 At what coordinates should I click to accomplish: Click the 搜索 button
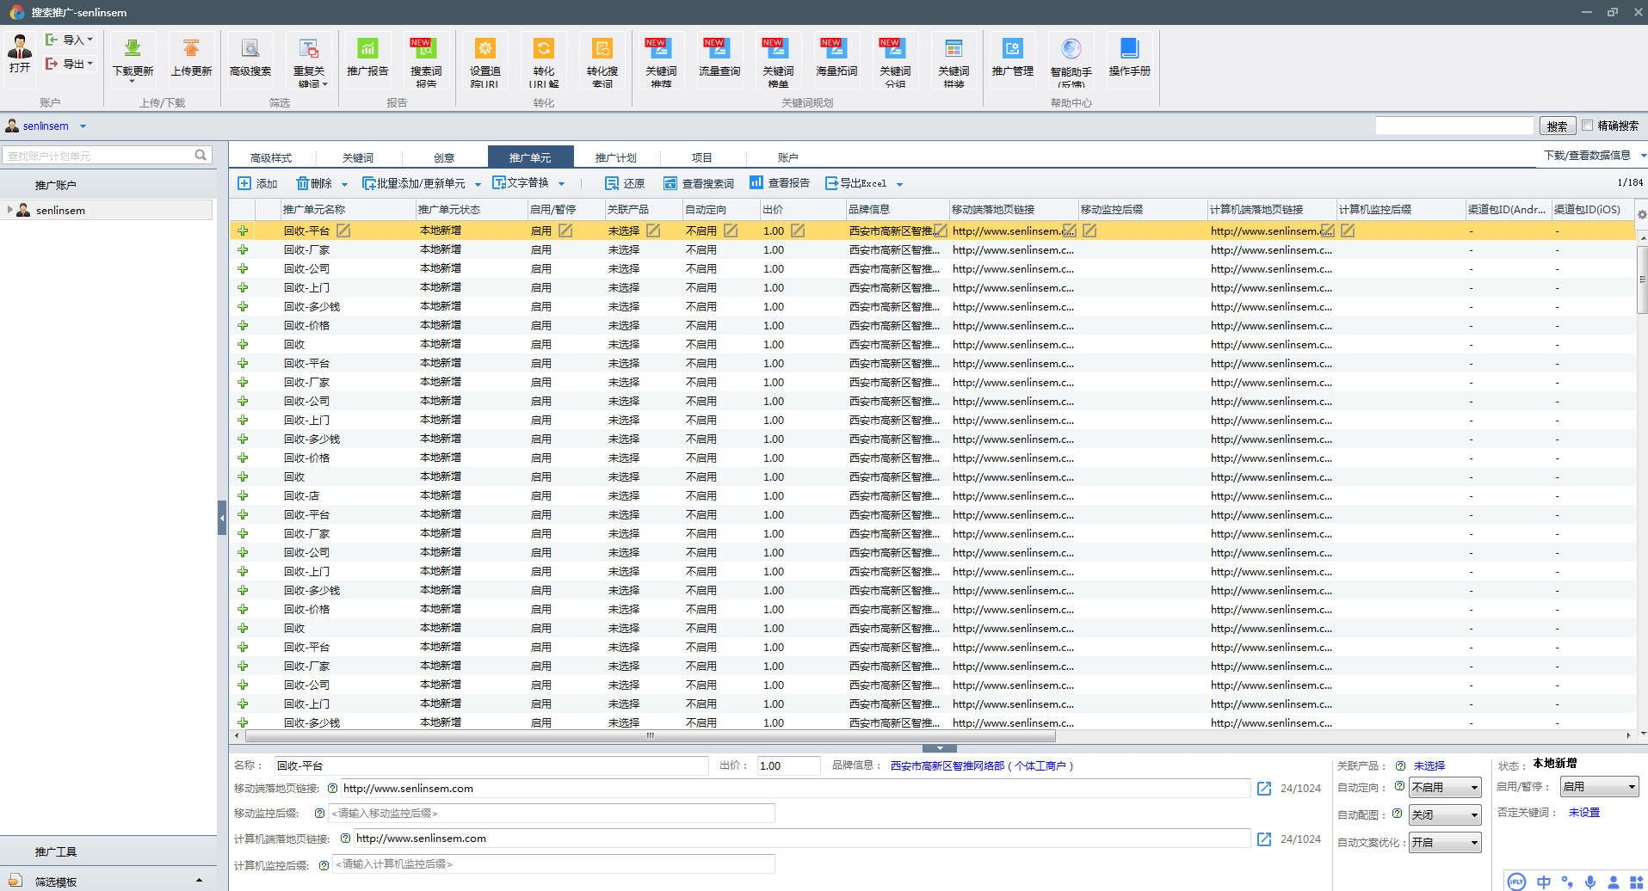(x=1557, y=126)
